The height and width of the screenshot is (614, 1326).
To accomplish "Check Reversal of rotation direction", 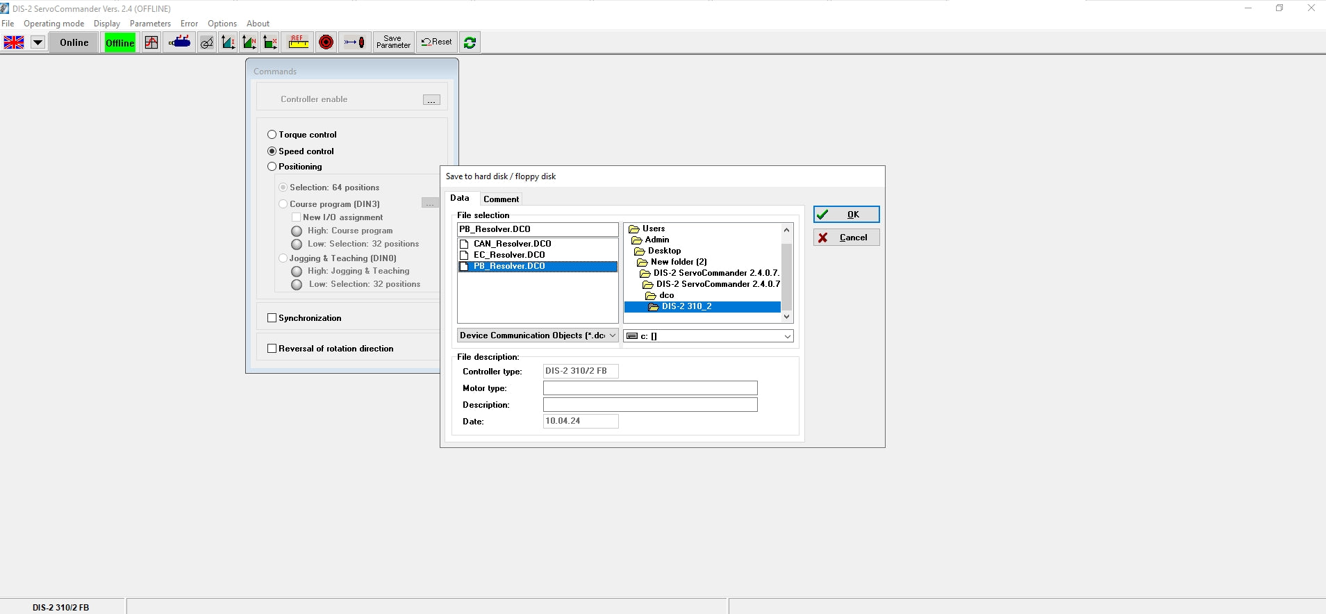I will [272, 349].
